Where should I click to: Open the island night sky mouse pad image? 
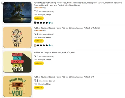pyautogui.click(x=17, y=12)
